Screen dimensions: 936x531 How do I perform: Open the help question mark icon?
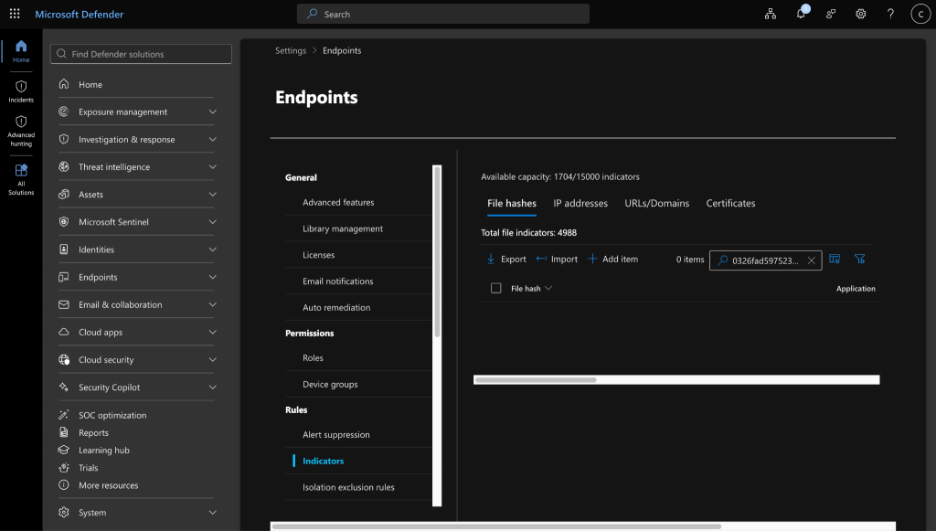coord(890,14)
